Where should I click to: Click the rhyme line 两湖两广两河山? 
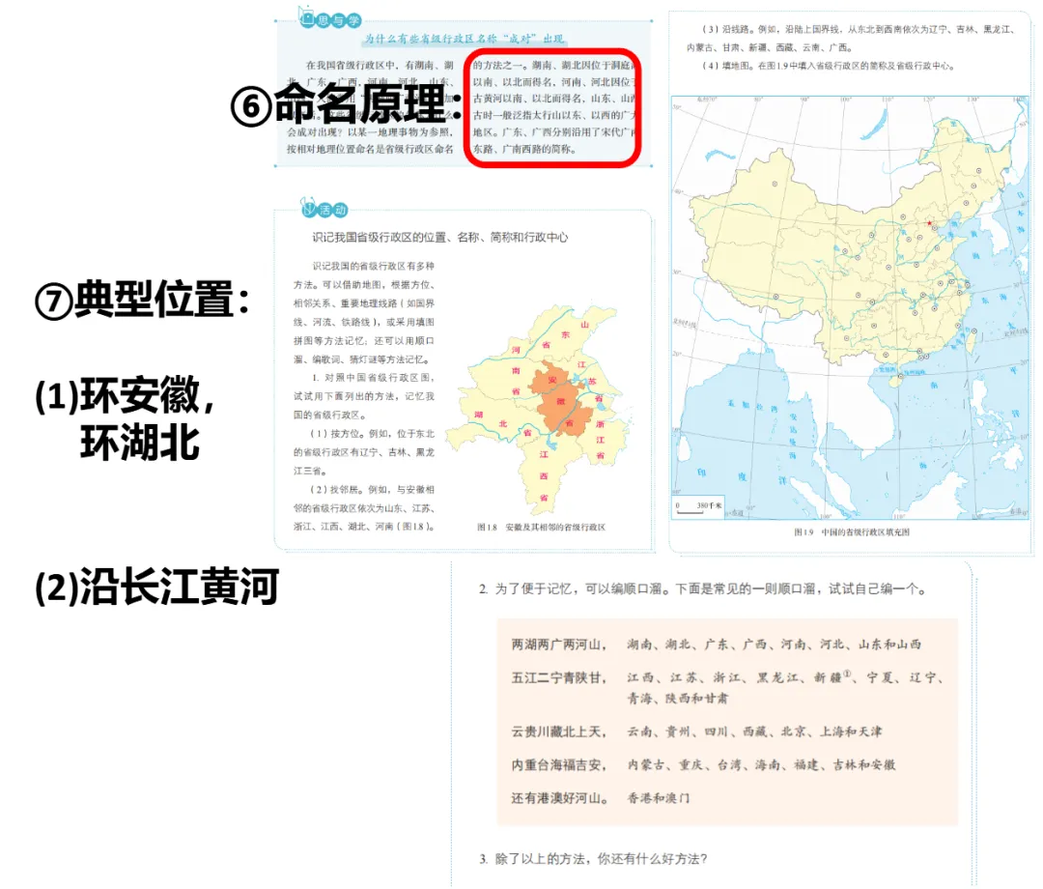coord(559,645)
